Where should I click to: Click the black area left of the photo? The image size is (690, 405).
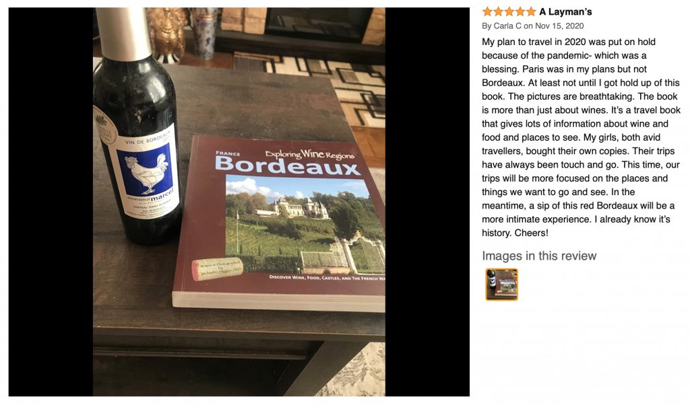click(51, 202)
